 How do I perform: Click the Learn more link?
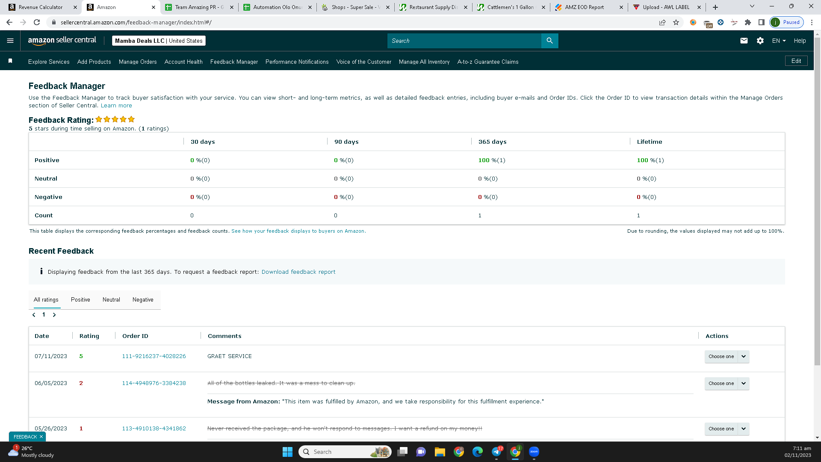point(116,106)
